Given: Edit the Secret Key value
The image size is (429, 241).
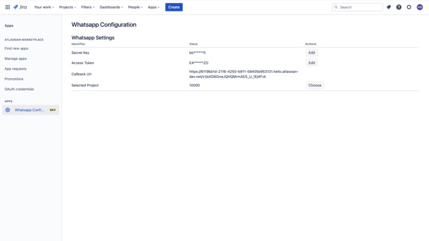Looking at the screenshot, I should click(x=311, y=53).
